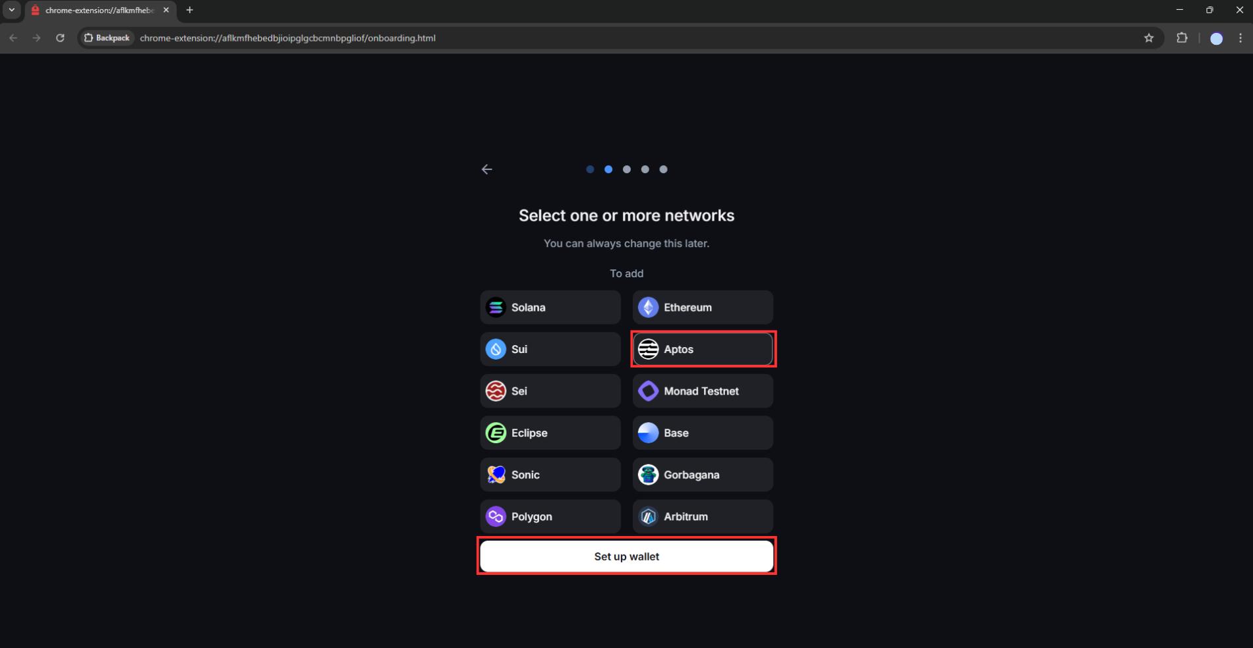Click the Eclipse green logo icon
This screenshot has width=1253, height=648.
(496, 433)
